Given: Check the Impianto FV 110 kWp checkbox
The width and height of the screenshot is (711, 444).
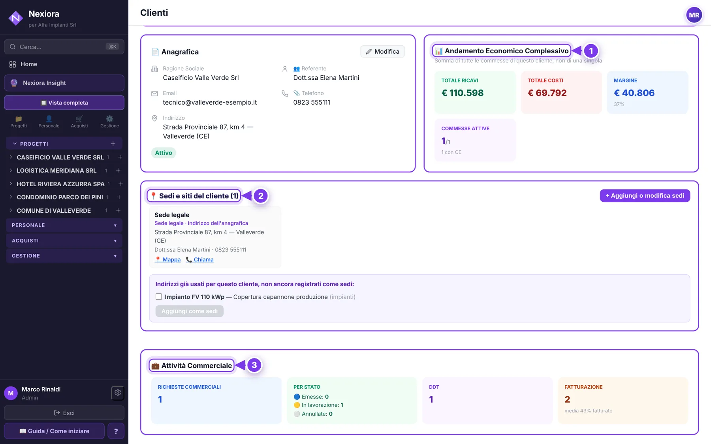Looking at the screenshot, I should pos(159,297).
